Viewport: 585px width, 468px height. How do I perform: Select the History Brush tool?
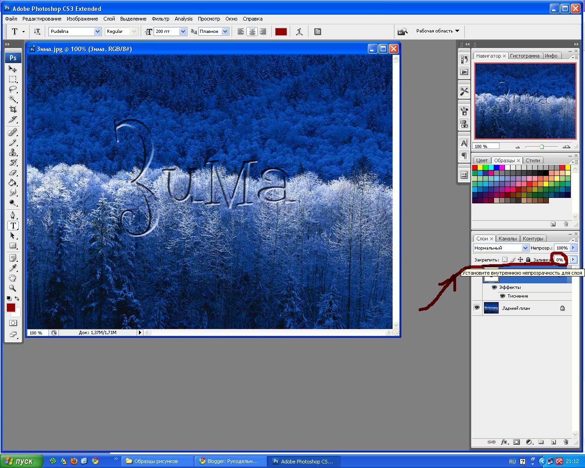pyautogui.click(x=13, y=163)
